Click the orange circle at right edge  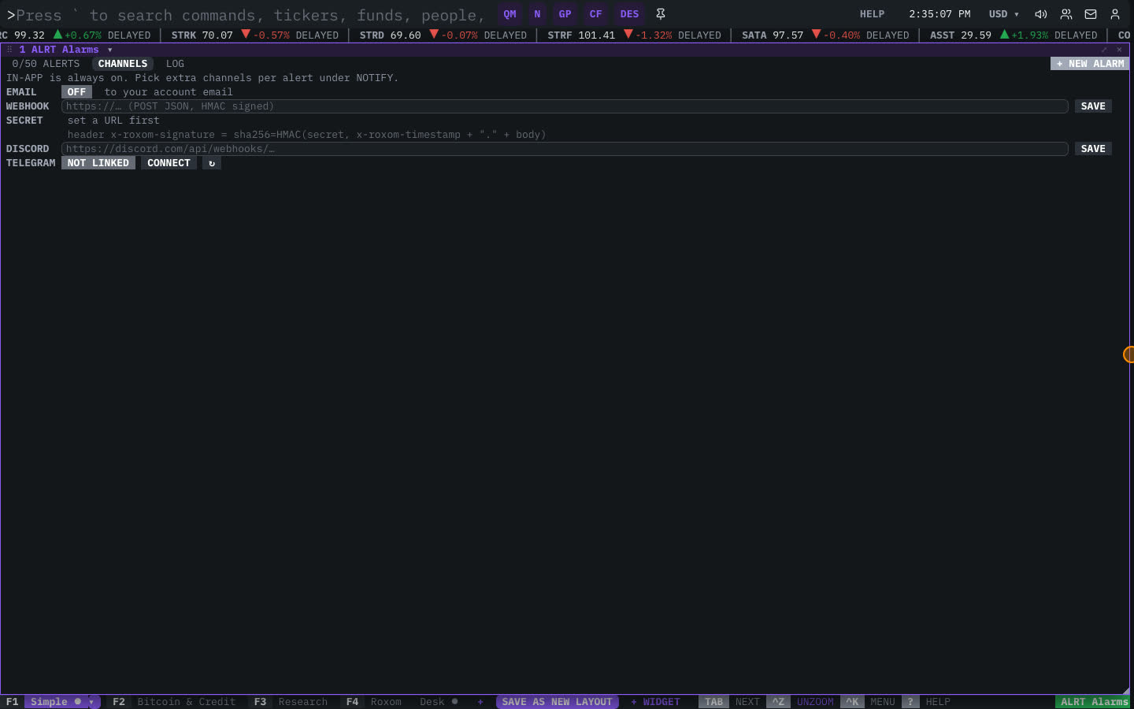1128,354
